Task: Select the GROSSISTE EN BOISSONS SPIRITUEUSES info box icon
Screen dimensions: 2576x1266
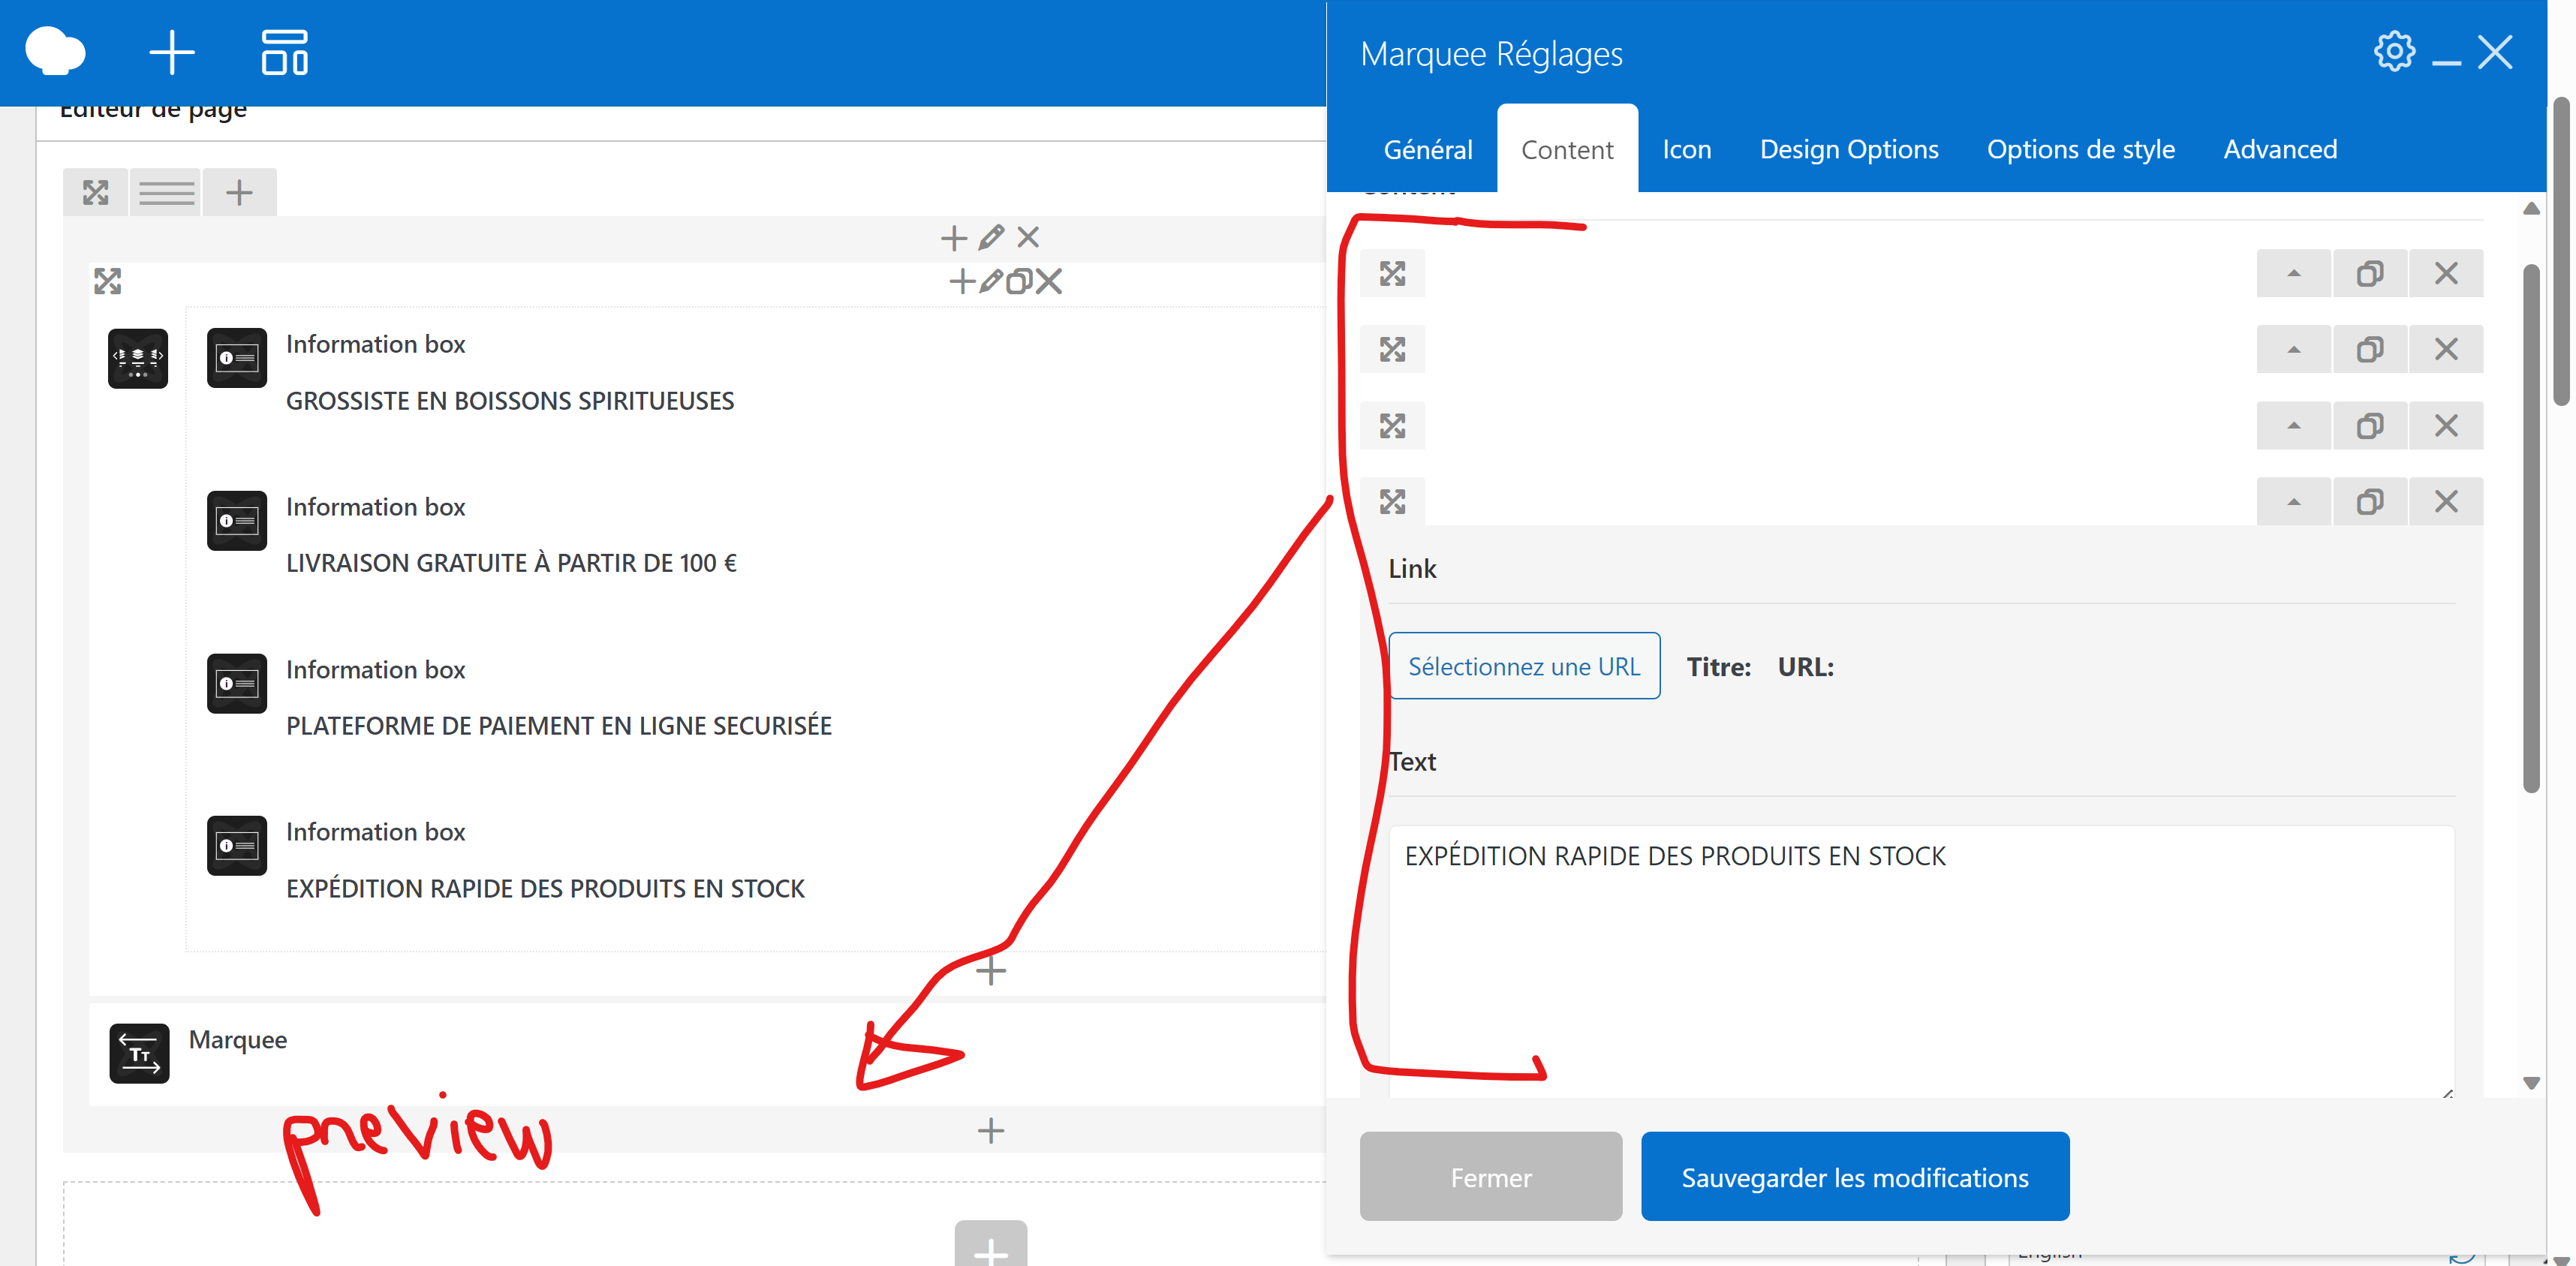Action: 237,358
